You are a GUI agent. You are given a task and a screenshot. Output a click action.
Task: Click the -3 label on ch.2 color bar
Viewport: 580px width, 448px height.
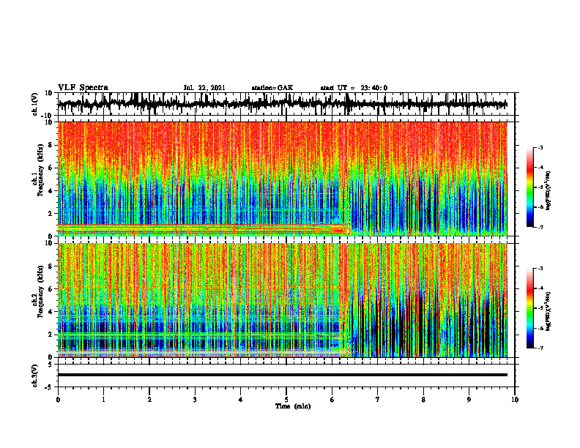tap(540, 269)
